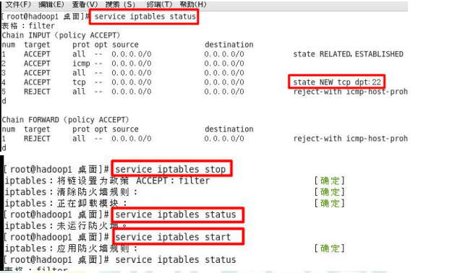
Task: Click 'destination' header of FORWARD chain table
Action: [x=229, y=129]
